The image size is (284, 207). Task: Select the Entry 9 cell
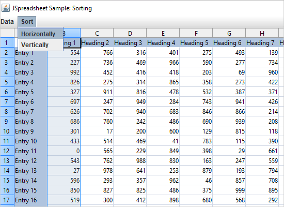click(31, 131)
